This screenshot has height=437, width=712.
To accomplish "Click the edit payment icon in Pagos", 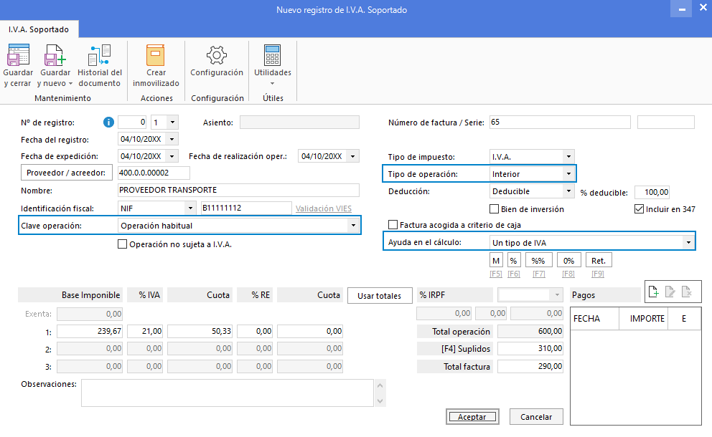I will click(x=670, y=292).
